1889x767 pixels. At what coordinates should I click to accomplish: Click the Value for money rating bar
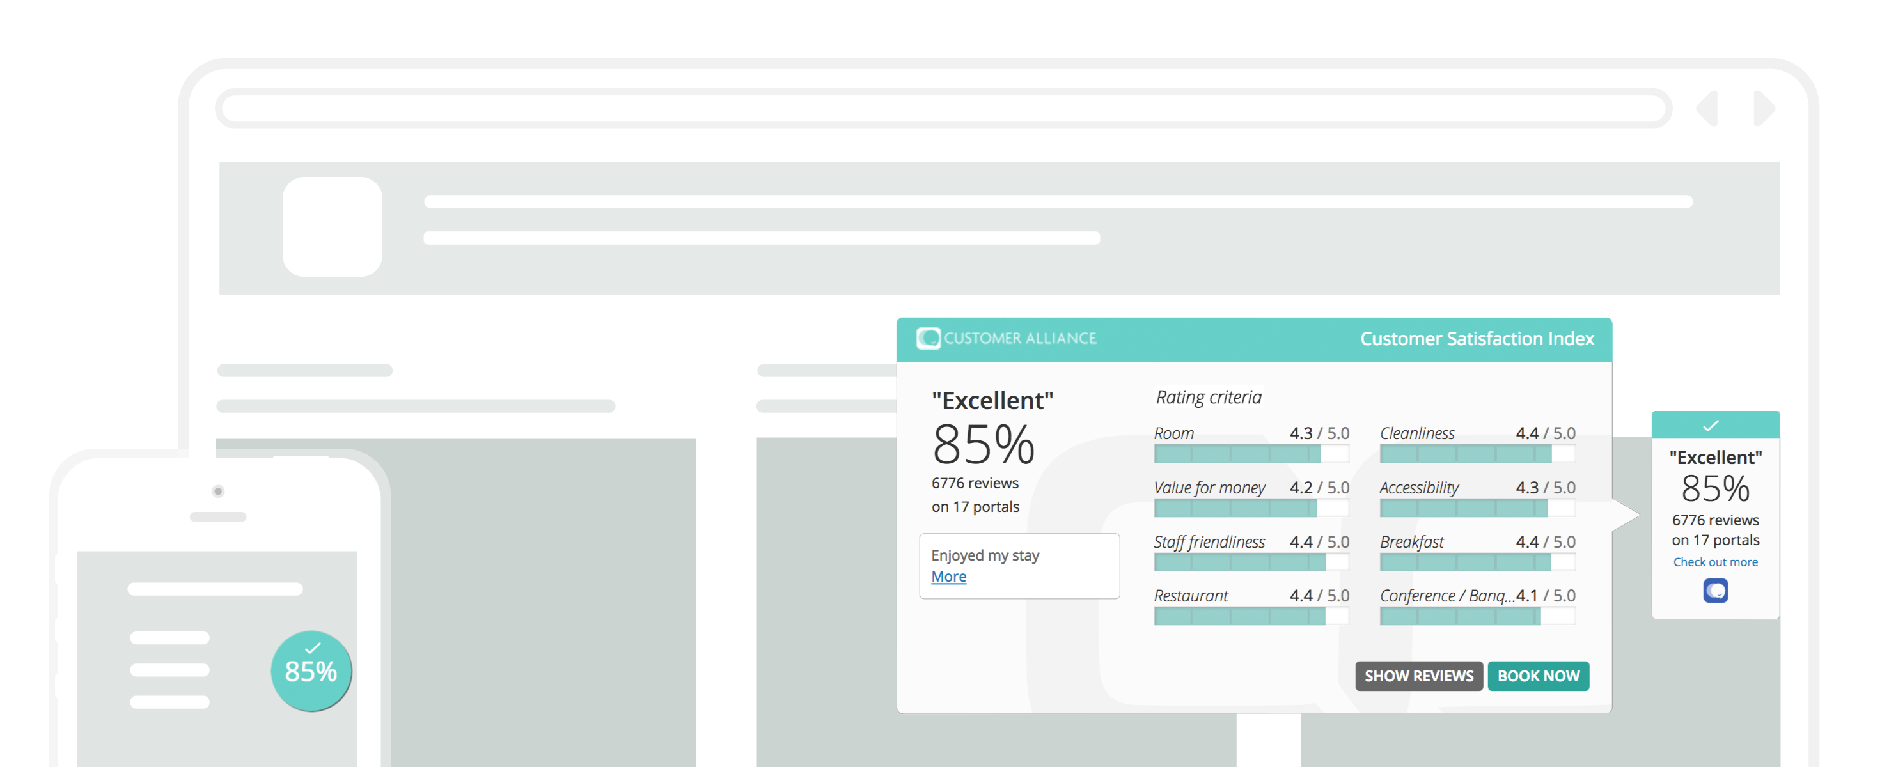pyautogui.click(x=1251, y=508)
